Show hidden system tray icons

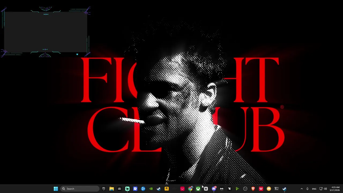(x=301, y=189)
